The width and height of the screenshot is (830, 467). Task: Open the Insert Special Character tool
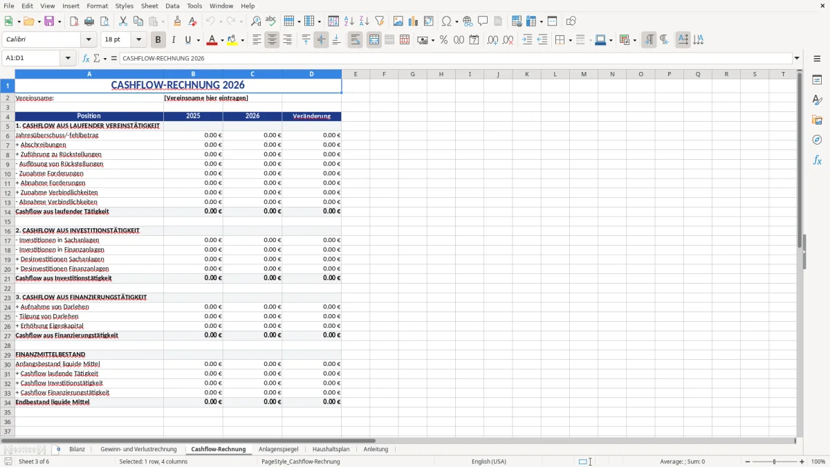click(448, 21)
